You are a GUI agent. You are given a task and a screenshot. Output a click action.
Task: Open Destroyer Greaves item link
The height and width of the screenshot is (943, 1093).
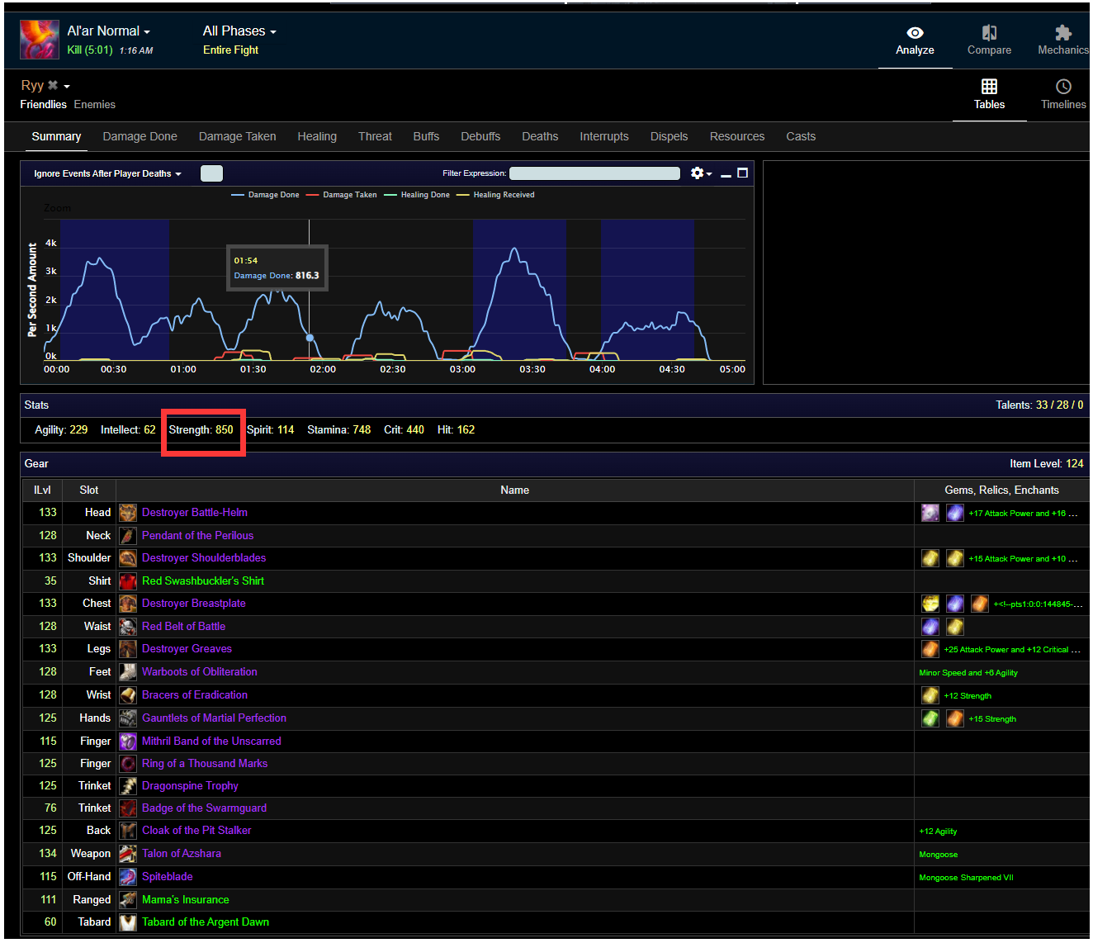pyautogui.click(x=187, y=649)
